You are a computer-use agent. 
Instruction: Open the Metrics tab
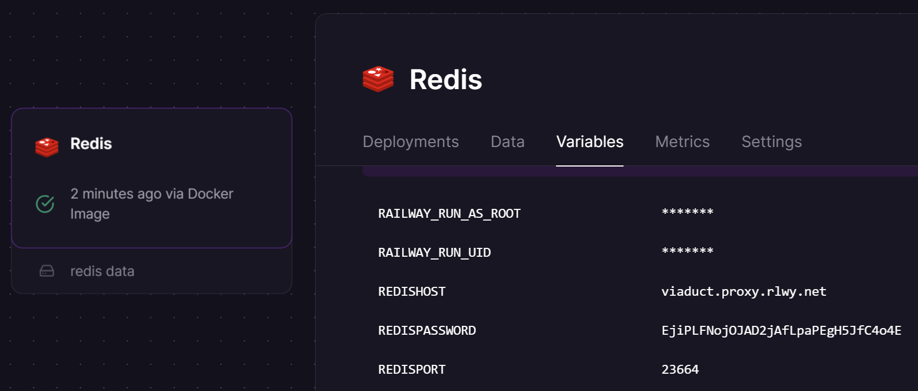pyautogui.click(x=682, y=141)
